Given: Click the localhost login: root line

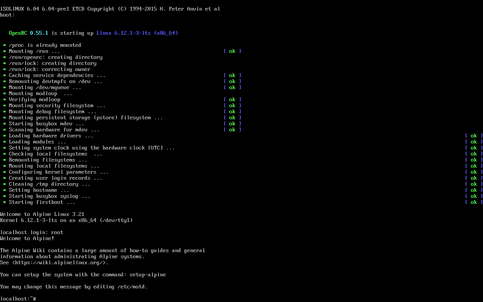Looking at the screenshot, I should (x=32, y=232).
